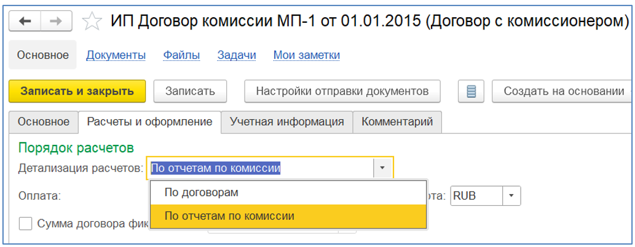Open the list icon button next to send settings
The height and width of the screenshot is (247, 635).
point(471,92)
